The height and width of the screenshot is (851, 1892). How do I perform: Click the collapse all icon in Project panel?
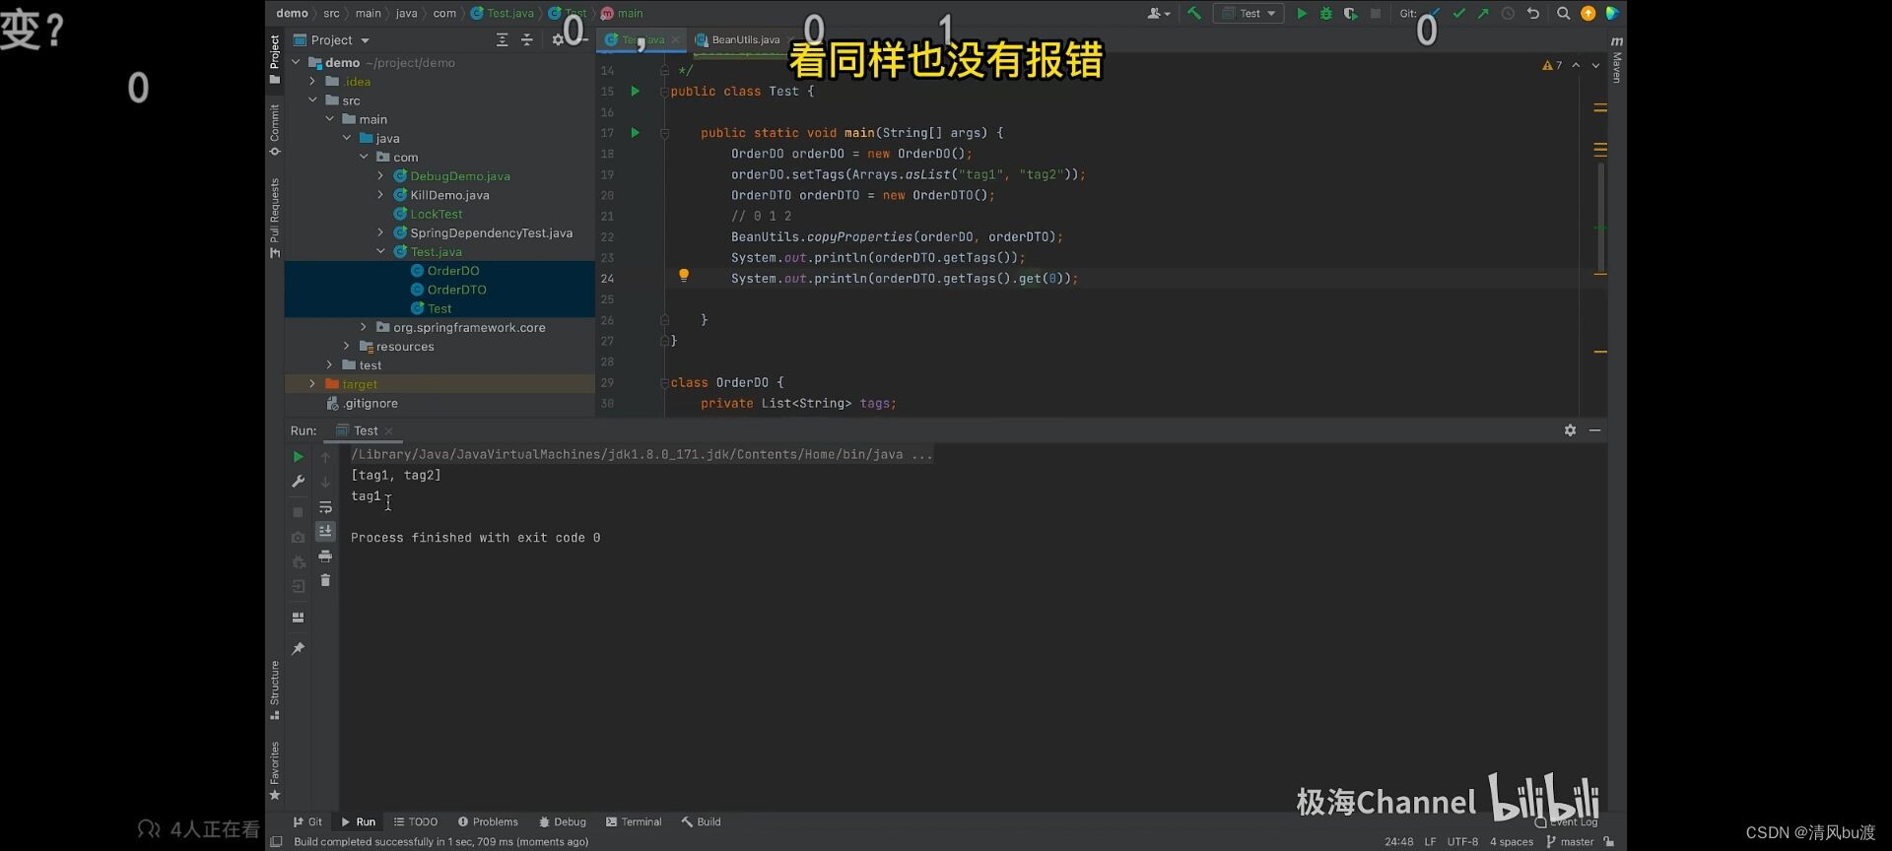click(x=527, y=40)
